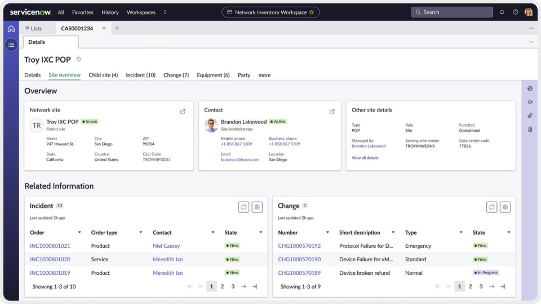The image size is (541, 304).
Task: Open Network site card in new window
Action: [183, 111]
